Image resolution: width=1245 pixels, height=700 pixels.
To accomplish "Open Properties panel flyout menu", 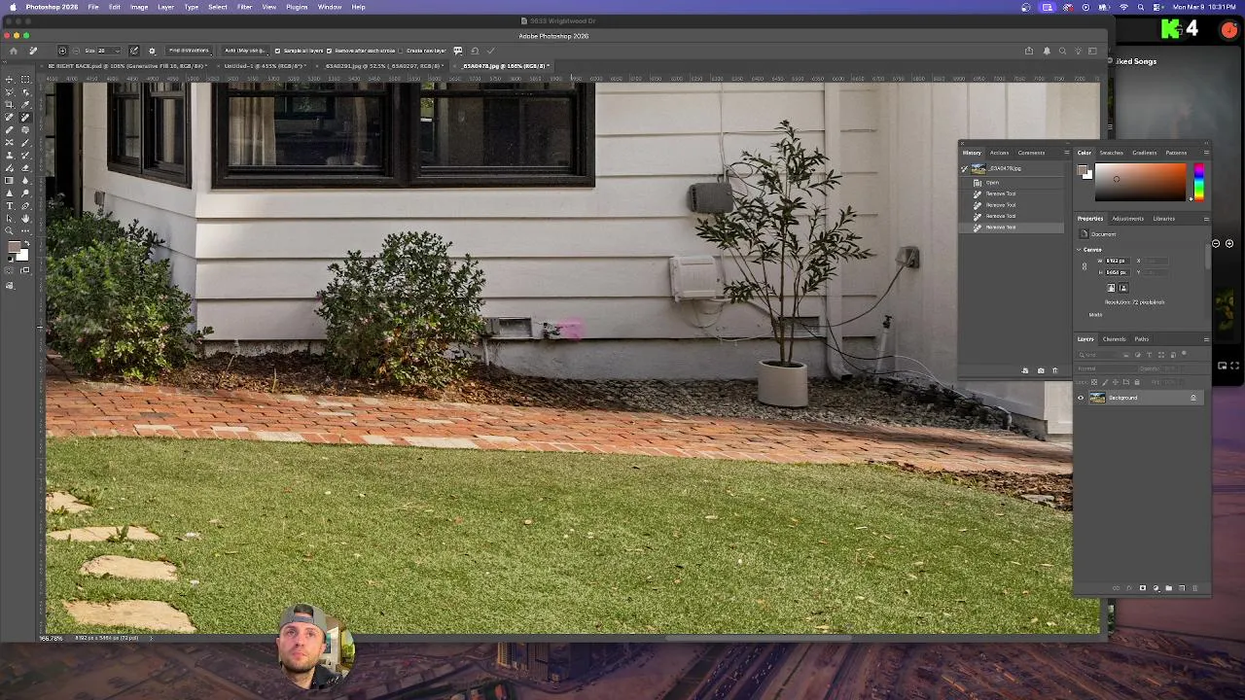I will [x=1206, y=219].
